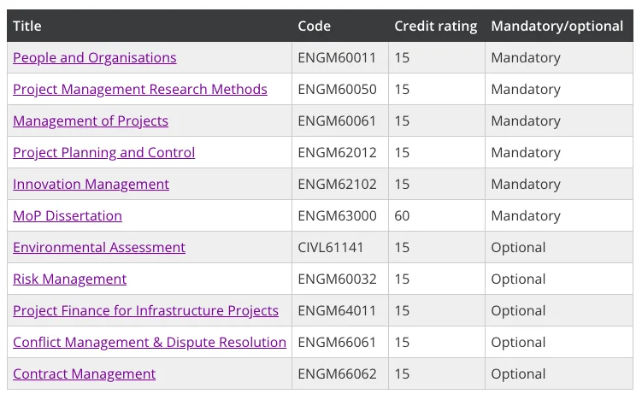Click Conflict Management & Dispute Resolution link

[150, 343]
